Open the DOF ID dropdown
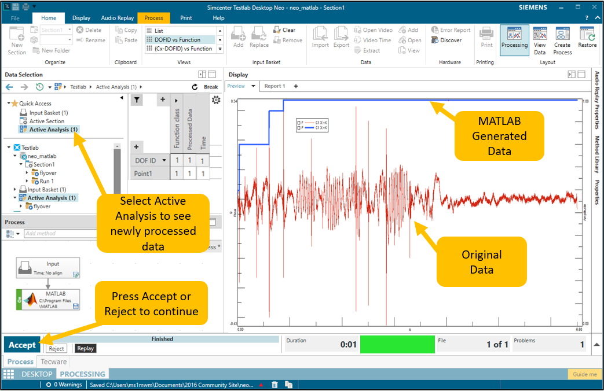Screen dimensions: 604x391 tap(164, 160)
